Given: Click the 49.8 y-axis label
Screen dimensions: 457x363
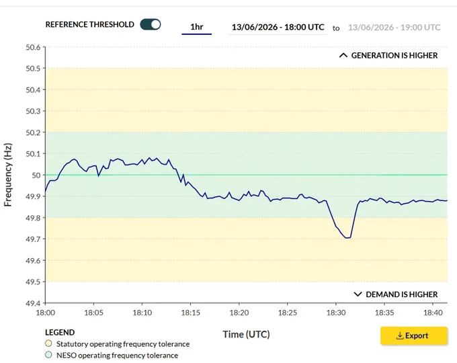Looking at the screenshot, I should tap(33, 218).
